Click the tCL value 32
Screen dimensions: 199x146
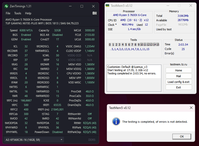coord(26,46)
